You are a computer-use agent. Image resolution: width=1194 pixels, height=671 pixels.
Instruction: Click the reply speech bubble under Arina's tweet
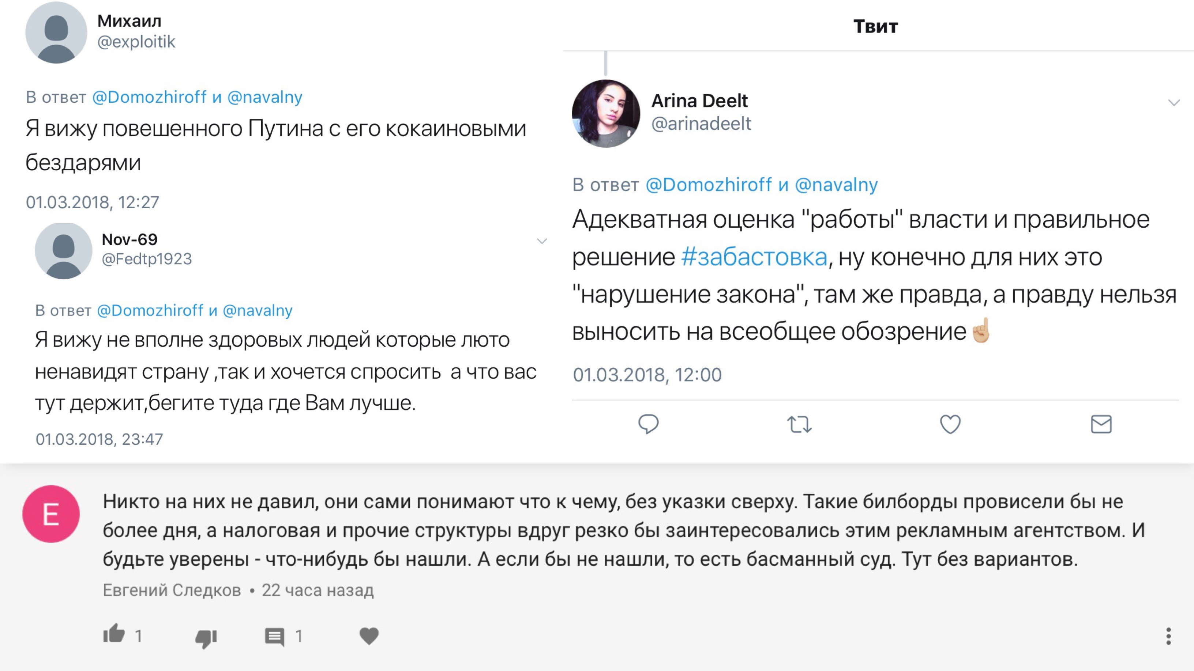pos(648,424)
